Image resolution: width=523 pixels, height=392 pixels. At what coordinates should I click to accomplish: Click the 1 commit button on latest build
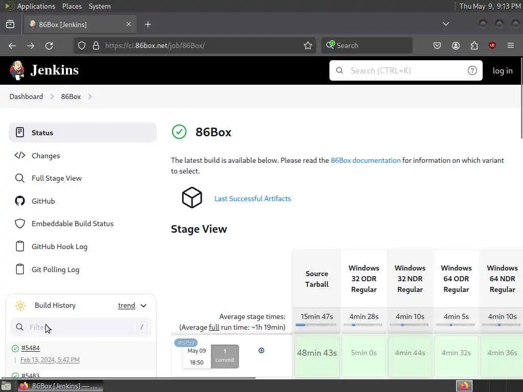coord(225,356)
